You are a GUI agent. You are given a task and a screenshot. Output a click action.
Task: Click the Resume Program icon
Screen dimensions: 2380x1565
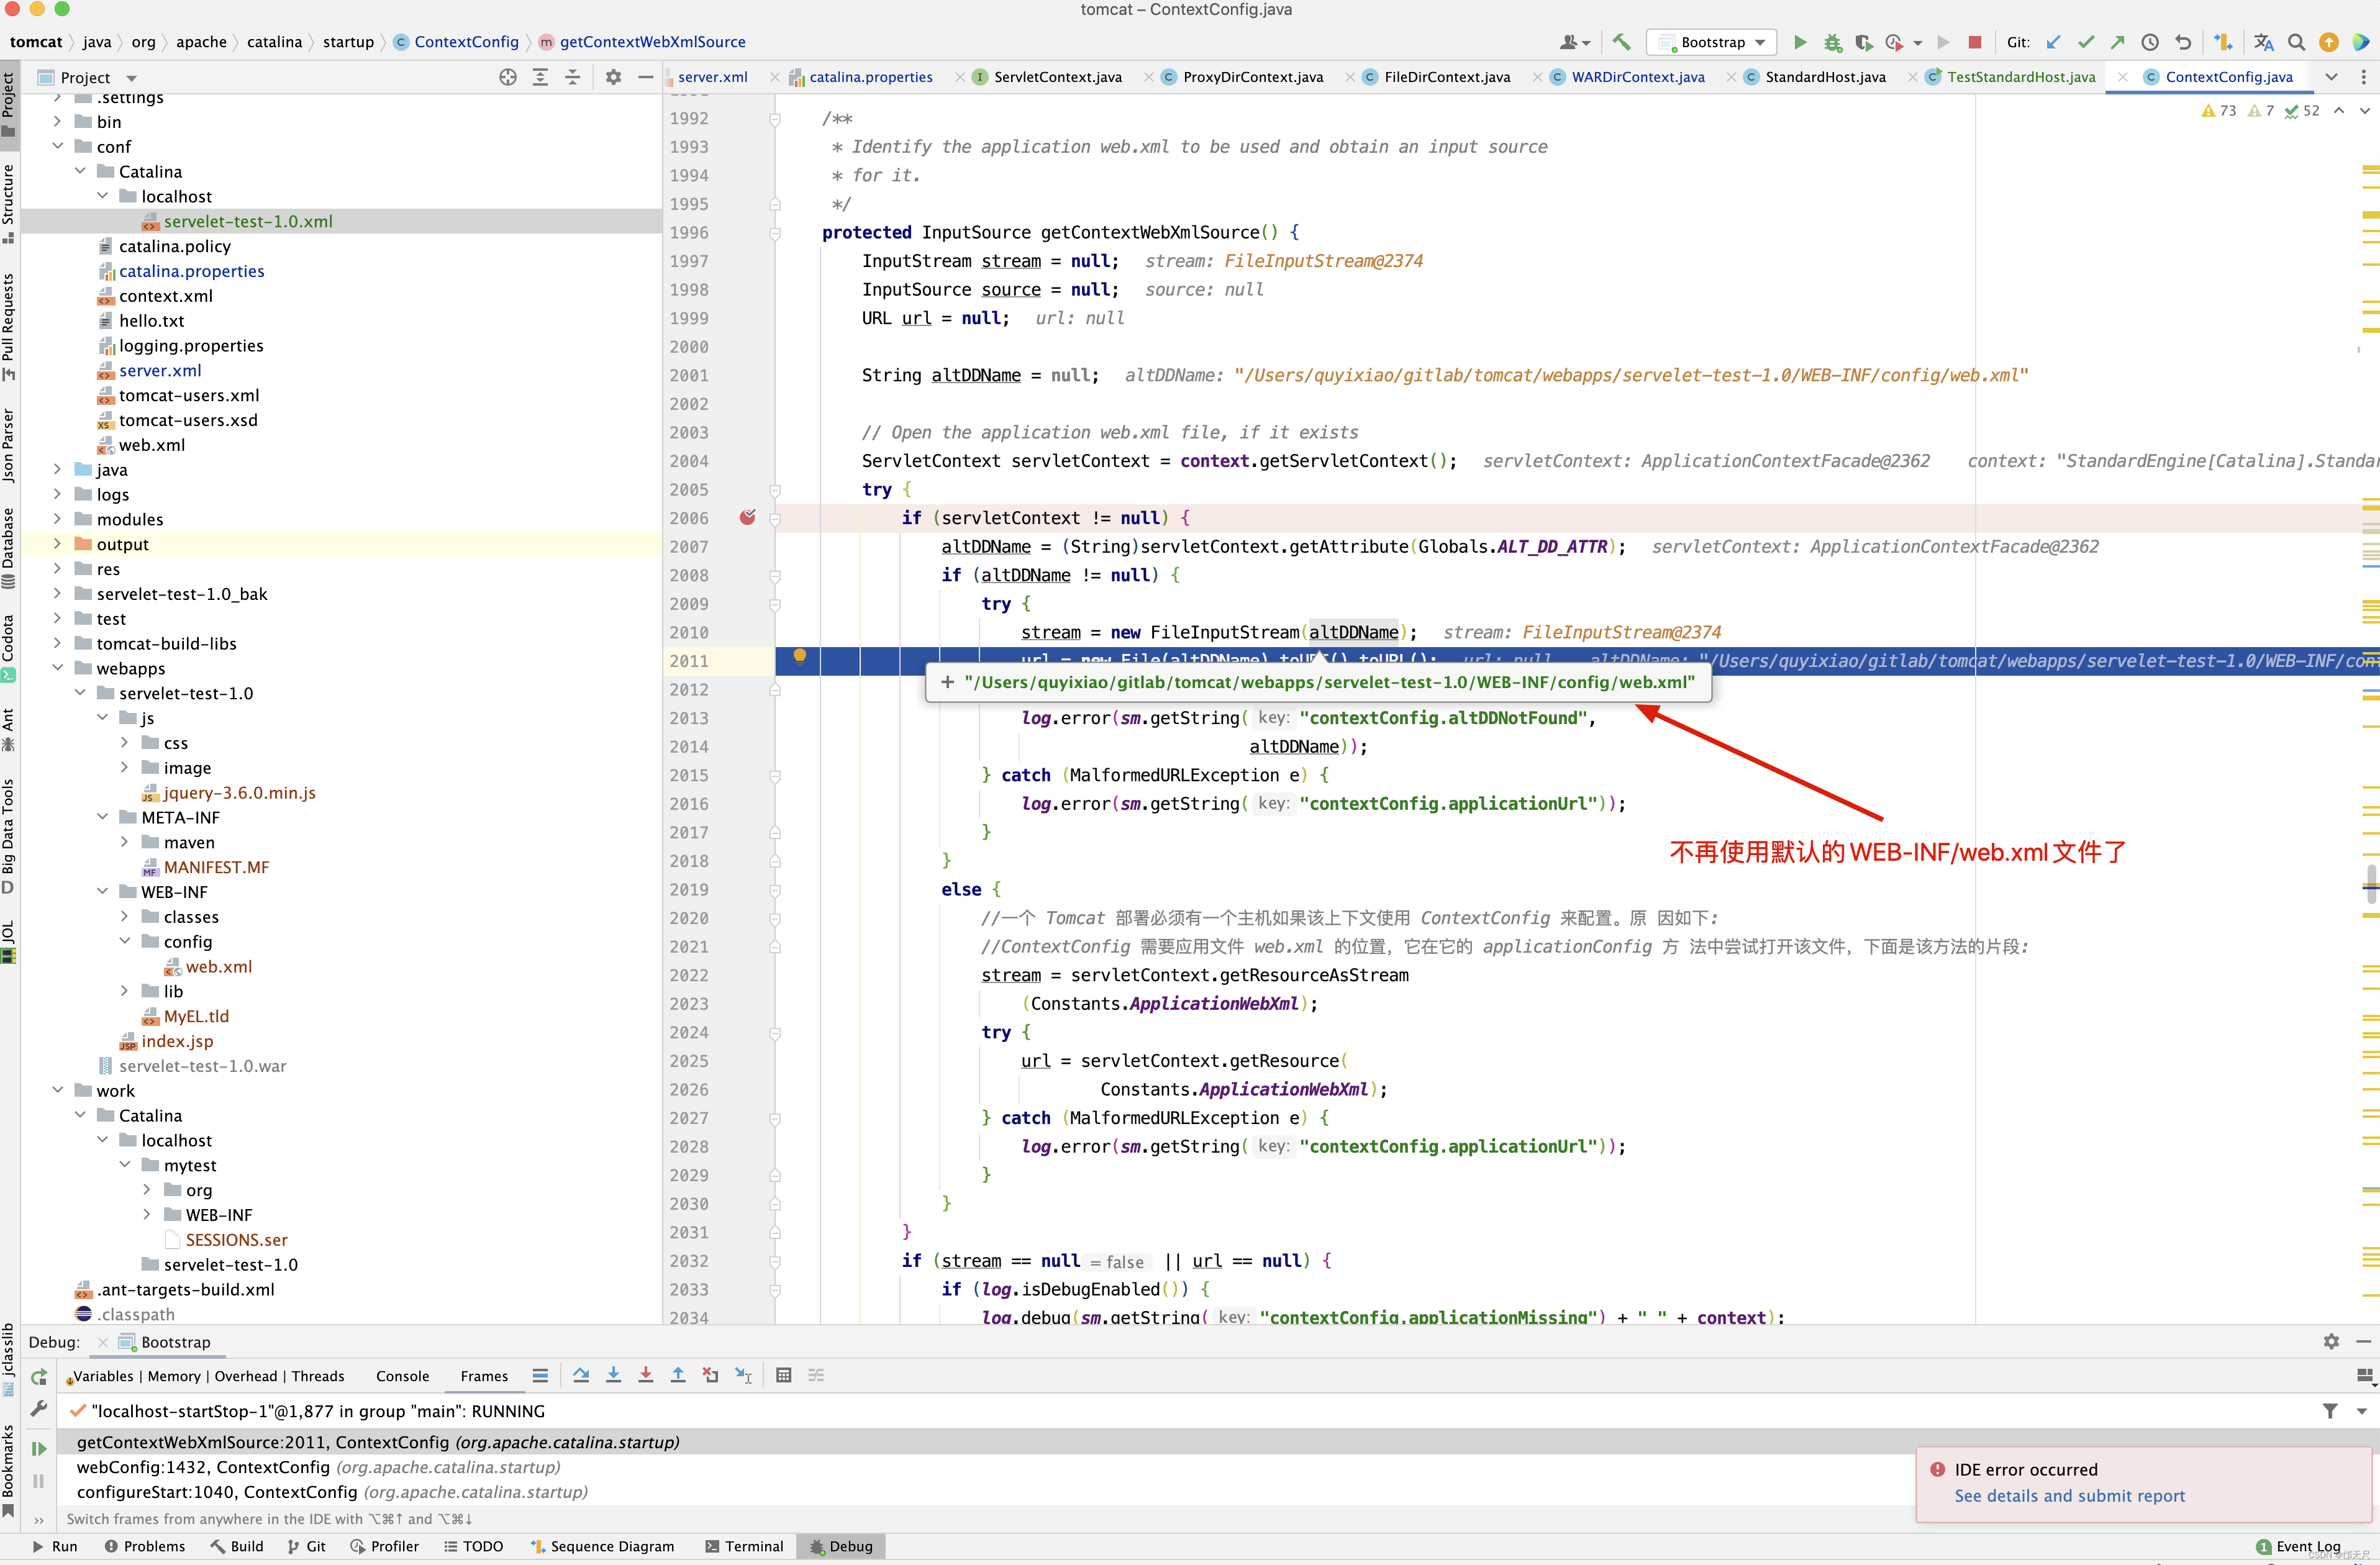(39, 1449)
